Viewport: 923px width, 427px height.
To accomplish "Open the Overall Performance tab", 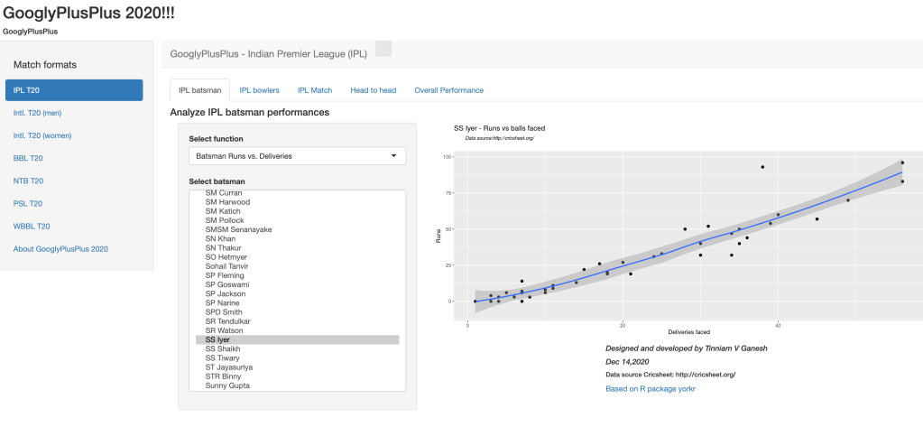I will click(448, 90).
